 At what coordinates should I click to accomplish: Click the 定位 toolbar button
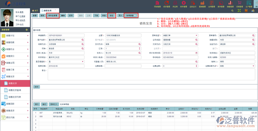111,15
